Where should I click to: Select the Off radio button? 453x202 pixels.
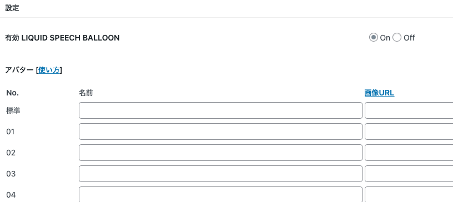point(397,38)
